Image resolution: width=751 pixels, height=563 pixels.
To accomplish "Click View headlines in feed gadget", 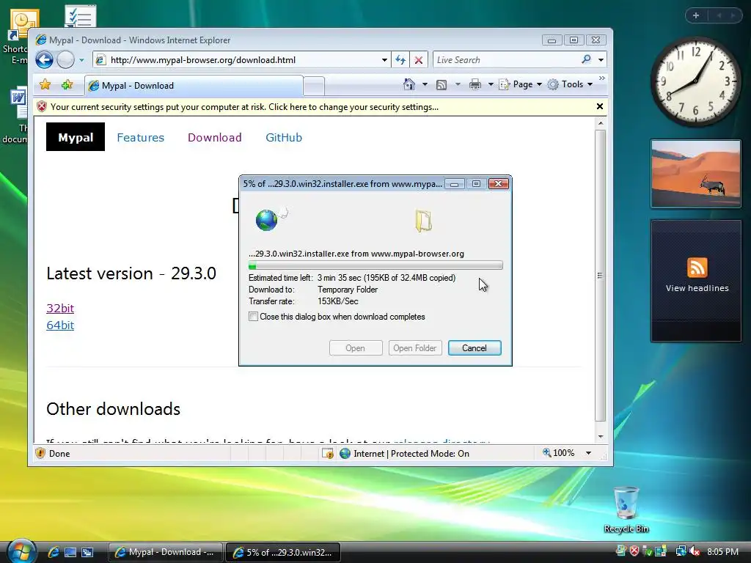I will click(697, 288).
